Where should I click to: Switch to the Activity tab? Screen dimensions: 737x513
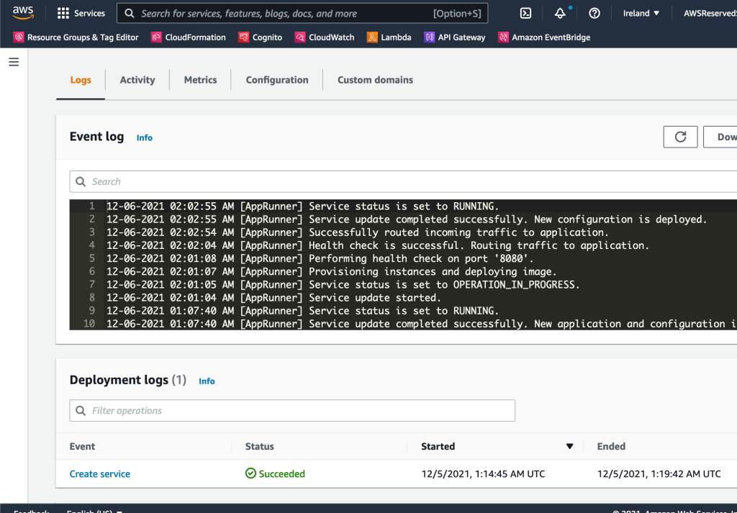[x=137, y=80]
